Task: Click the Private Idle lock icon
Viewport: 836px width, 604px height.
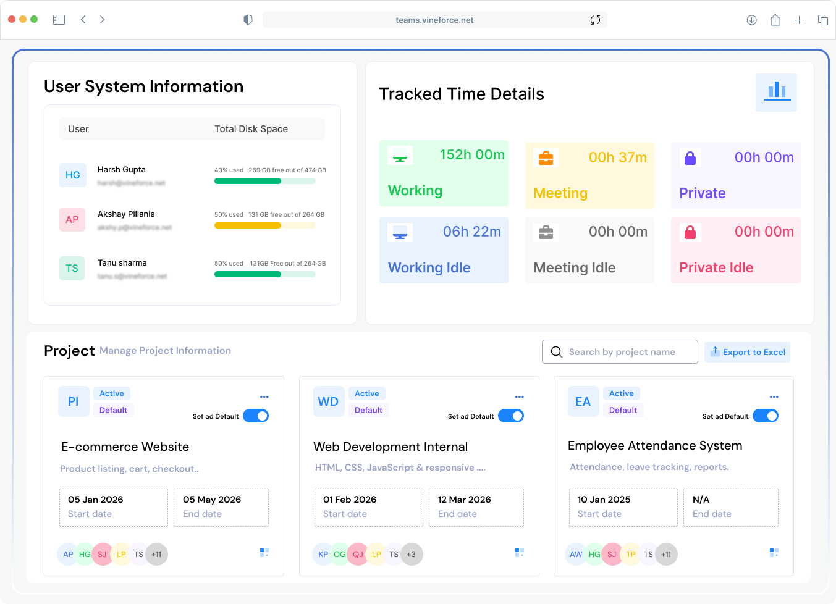Action: tap(690, 232)
